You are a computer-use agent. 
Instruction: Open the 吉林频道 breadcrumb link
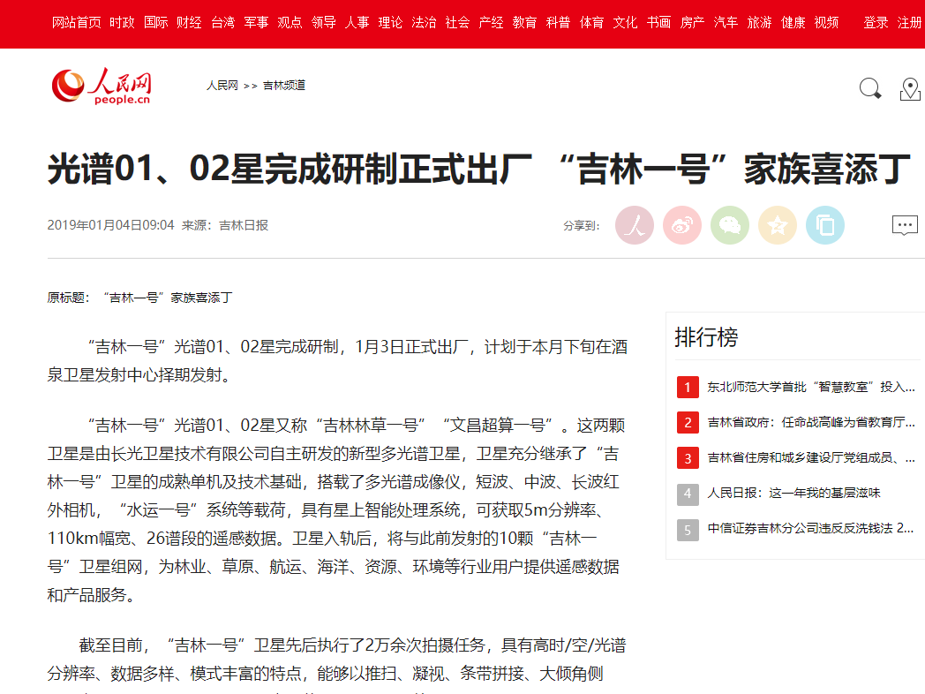(x=284, y=86)
